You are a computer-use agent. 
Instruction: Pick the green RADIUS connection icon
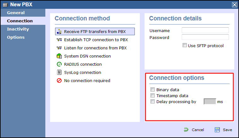[x=59, y=64]
